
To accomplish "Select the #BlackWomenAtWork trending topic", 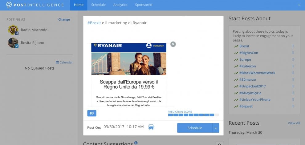I will tap(257, 73).
